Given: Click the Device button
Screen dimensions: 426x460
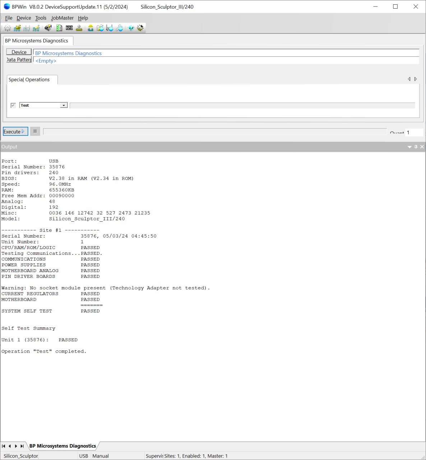Looking at the screenshot, I should [x=19, y=52].
